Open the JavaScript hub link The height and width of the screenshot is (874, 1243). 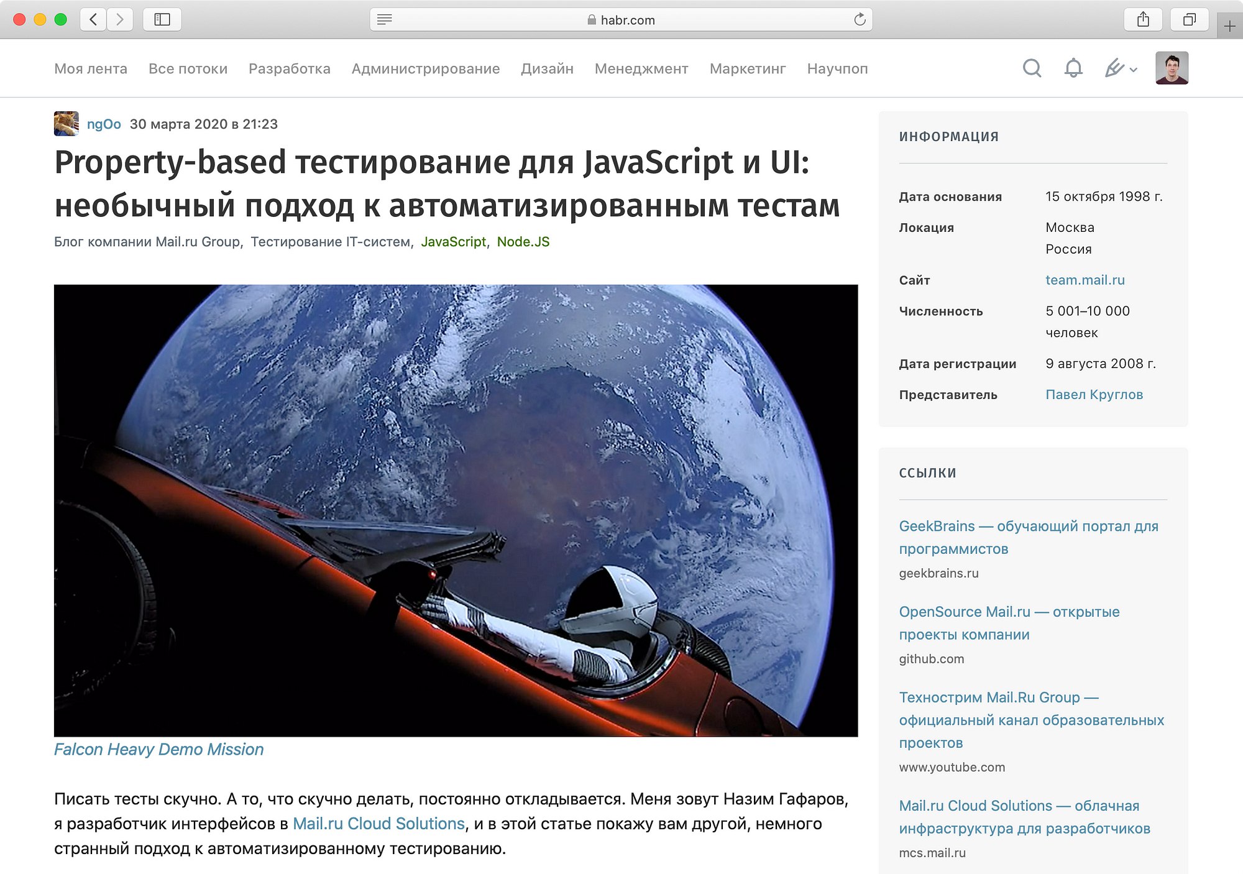click(453, 242)
